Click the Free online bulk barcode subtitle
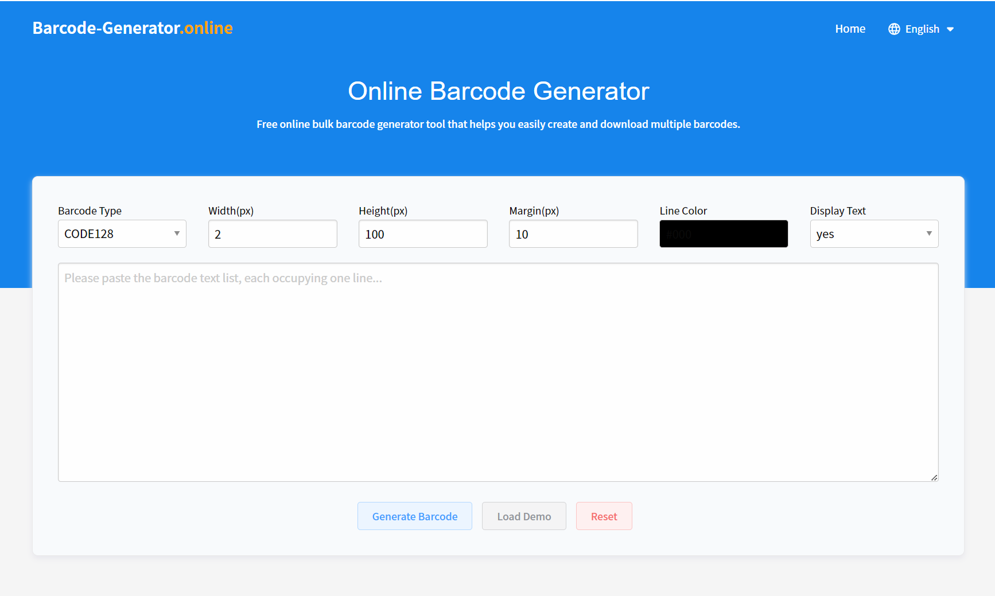The height and width of the screenshot is (596, 995). tap(498, 124)
